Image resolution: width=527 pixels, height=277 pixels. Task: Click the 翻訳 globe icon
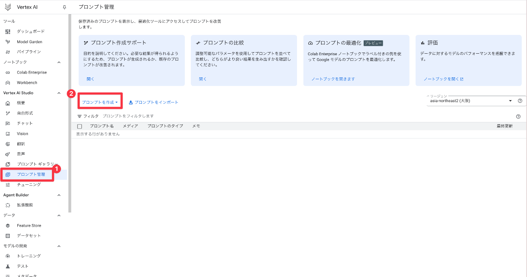(x=8, y=144)
